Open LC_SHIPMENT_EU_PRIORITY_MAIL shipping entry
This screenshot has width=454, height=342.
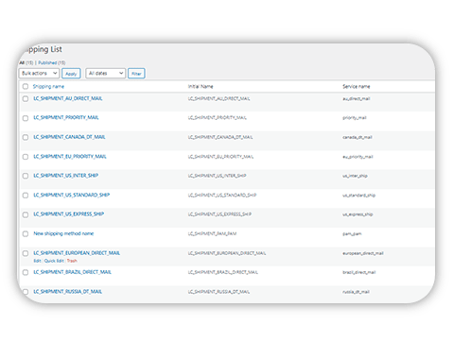(70, 157)
